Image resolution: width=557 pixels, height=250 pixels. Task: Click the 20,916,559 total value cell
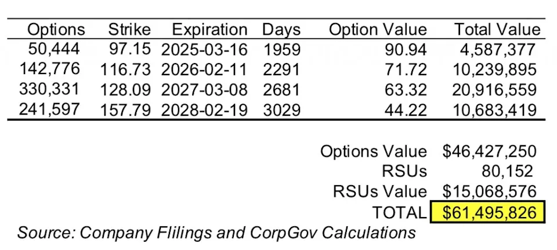[494, 90]
